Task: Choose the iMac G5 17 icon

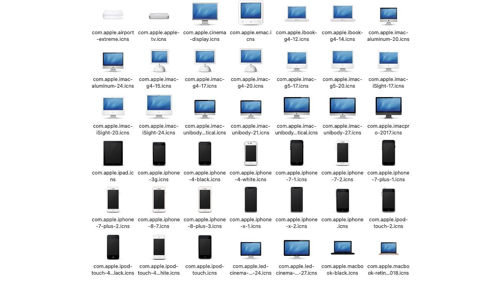Action: (x=297, y=62)
